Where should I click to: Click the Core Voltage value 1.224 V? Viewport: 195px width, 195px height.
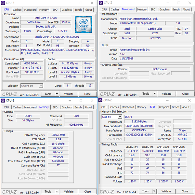(x=62, y=31)
